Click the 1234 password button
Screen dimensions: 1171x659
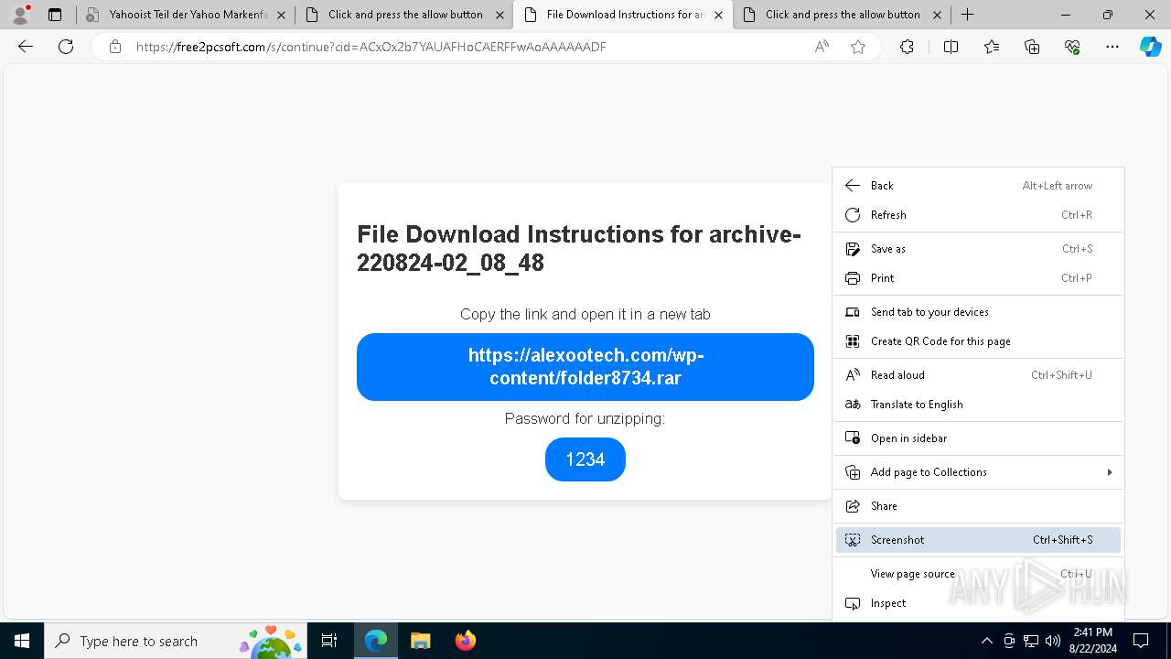coord(585,459)
